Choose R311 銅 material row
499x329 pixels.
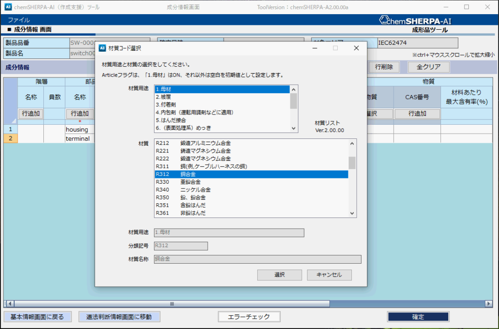pos(251,166)
